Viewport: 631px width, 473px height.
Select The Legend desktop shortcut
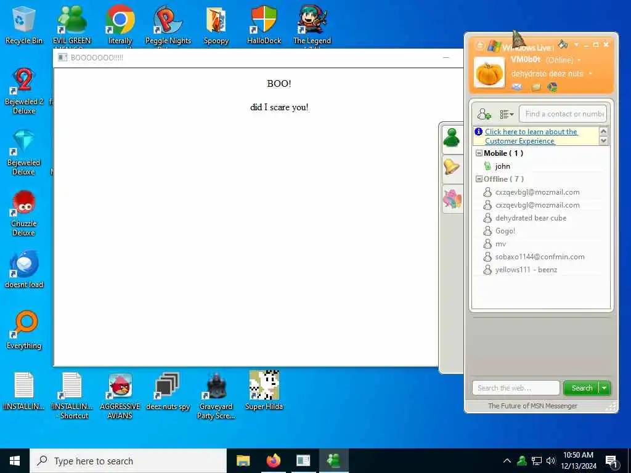click(312, 25)
